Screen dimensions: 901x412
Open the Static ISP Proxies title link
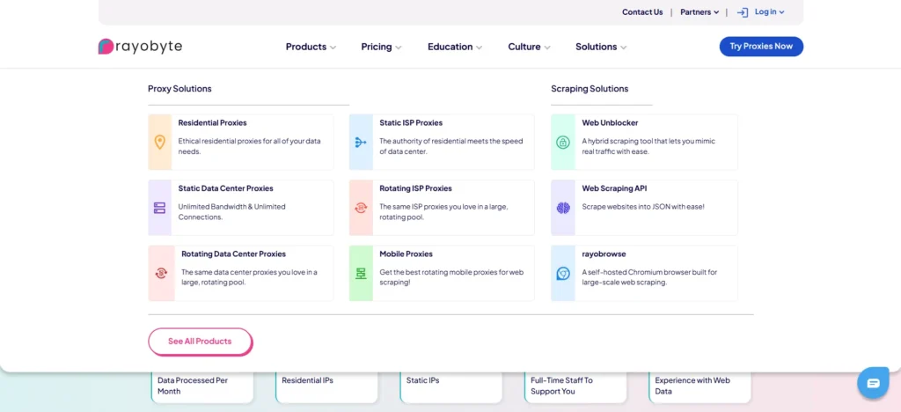pos(411,123)
